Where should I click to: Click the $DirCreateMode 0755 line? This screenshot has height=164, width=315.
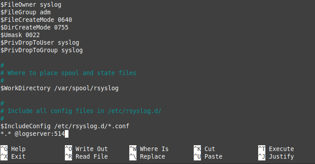click(34, 28)
